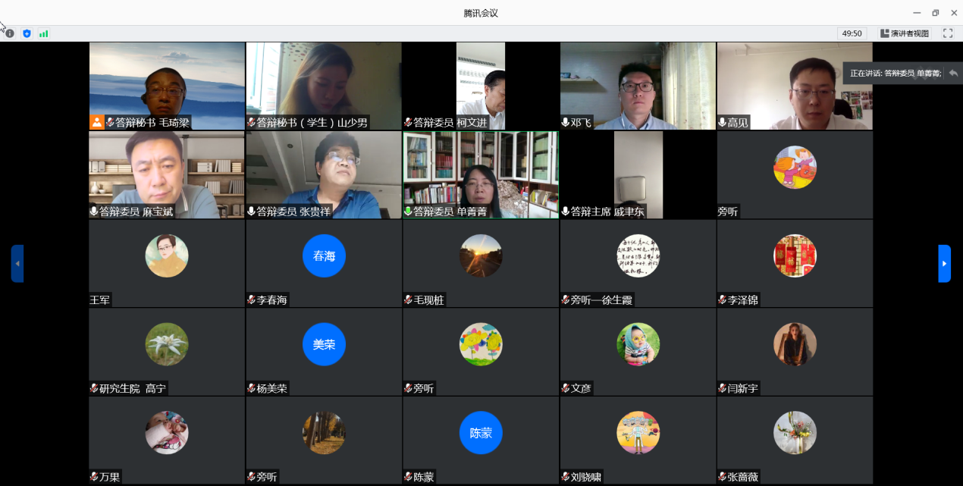Switch to 演讲者视图 speaker view
This screenshot has width=963, height=486.
pos(905,33)
